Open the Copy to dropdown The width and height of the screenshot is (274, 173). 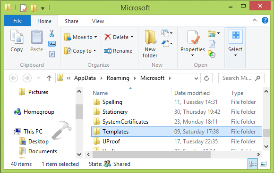click(94, 51)
